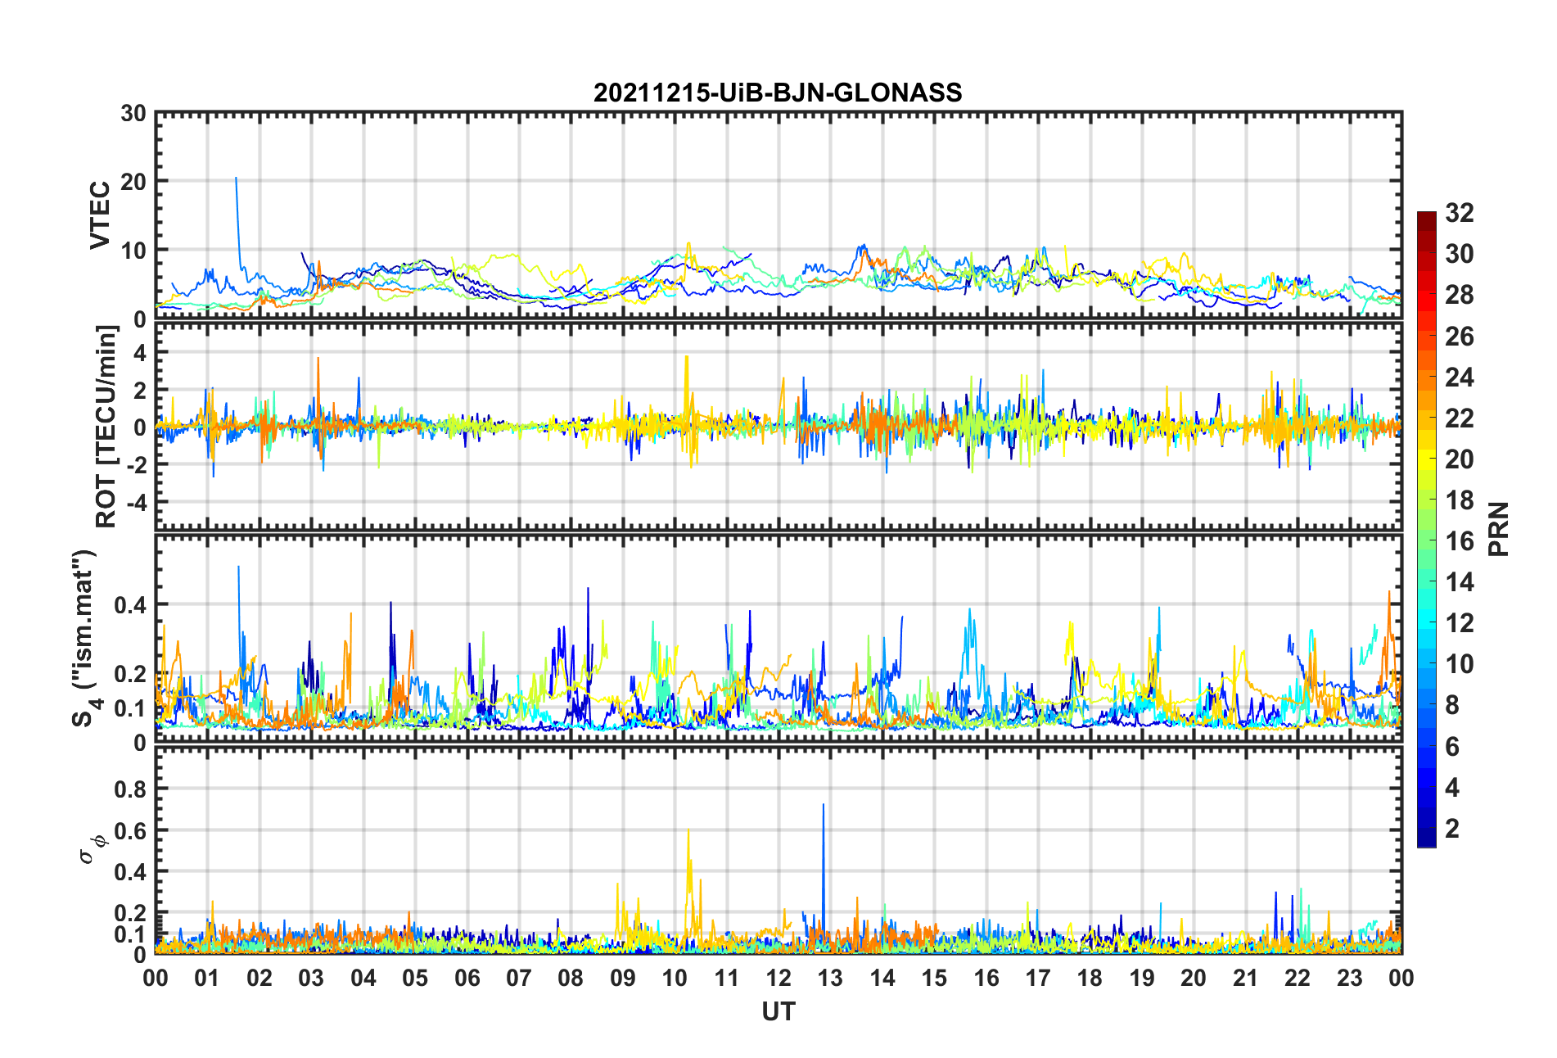Select the VTEC y-axis label
Image resolution: width=1557 pixels, height=1058 pixels.
[x=100, y=215]
